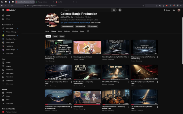Screen dimensions: 183x114
Task: Expand the channel description with ...more
Action: tap(96, 20)
